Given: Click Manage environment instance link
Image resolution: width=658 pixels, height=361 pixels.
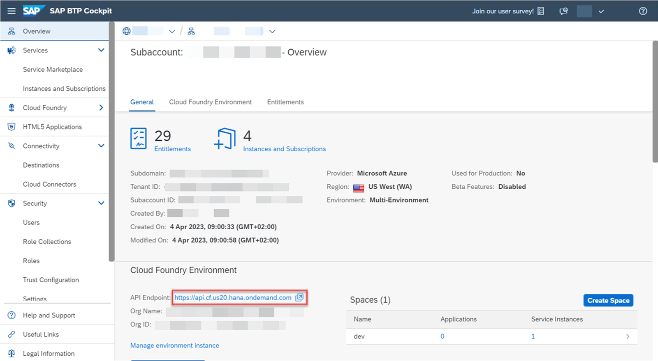Looking at the screenshot, I should [x=175, y=345].
